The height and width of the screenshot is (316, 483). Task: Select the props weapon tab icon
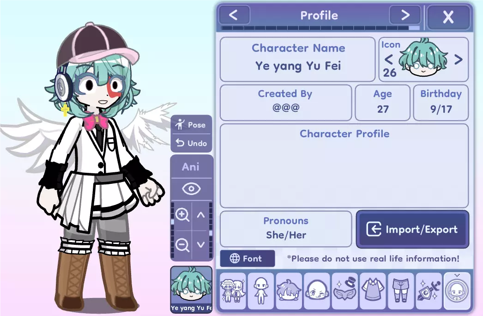(x=429, y=291)
